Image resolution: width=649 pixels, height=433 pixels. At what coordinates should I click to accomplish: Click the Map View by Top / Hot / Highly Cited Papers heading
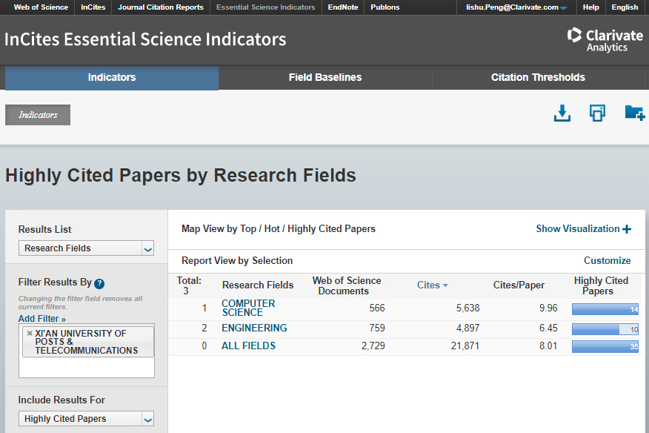[279, 228]
